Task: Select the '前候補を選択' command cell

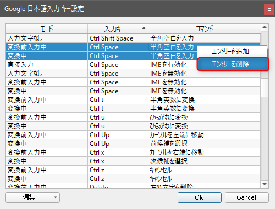Action: pos(204,144)
